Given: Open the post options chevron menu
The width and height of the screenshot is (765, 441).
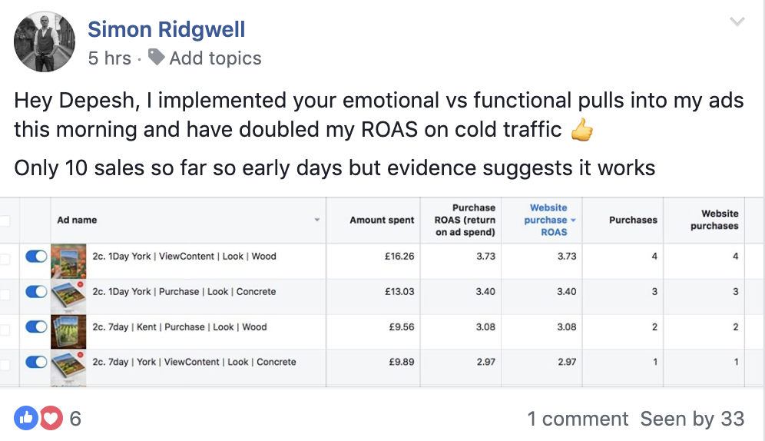Looking at the screenshot, I should tap(737, 22).
